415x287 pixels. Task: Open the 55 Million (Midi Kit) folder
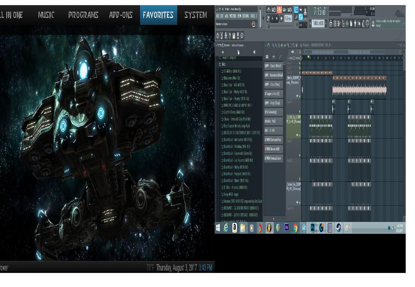coord(232,71)
